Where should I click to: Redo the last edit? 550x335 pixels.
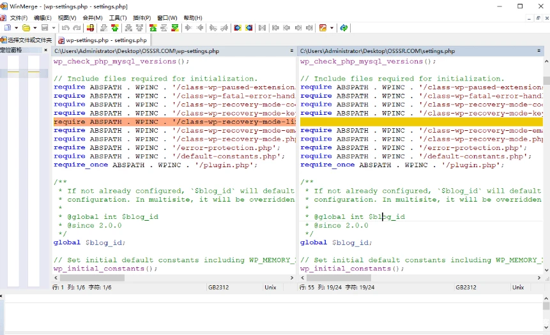coord(77,27)
